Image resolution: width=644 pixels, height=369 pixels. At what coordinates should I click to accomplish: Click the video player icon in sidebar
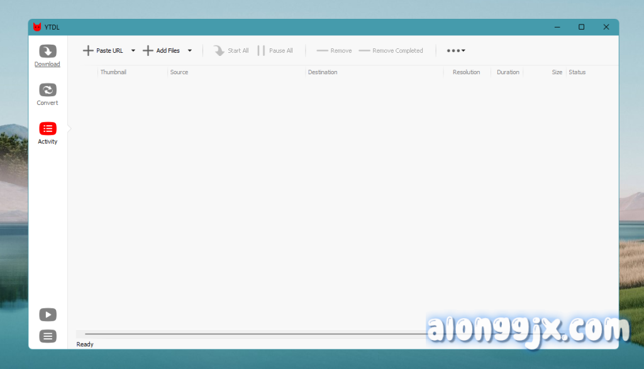coord(48,314)
